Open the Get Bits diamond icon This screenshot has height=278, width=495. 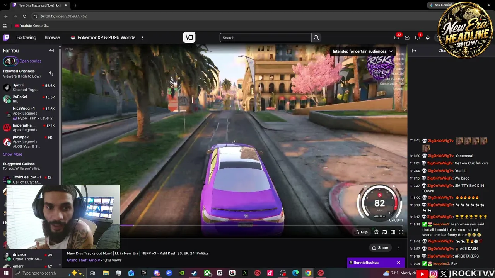(x=427, y=37)
